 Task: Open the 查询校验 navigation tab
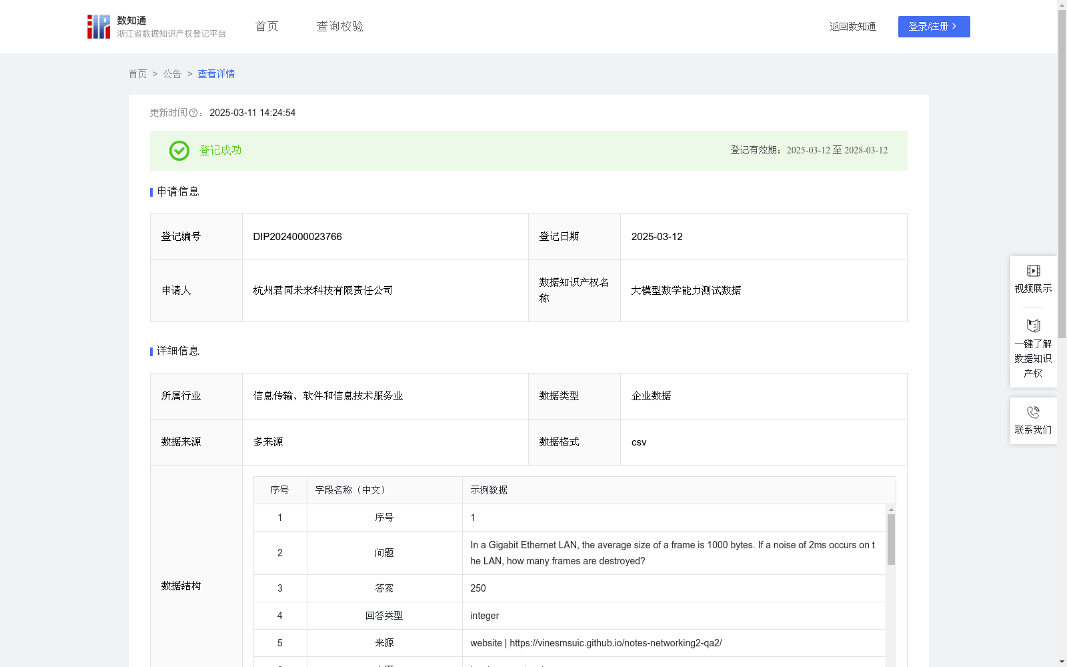click(340, 27)
